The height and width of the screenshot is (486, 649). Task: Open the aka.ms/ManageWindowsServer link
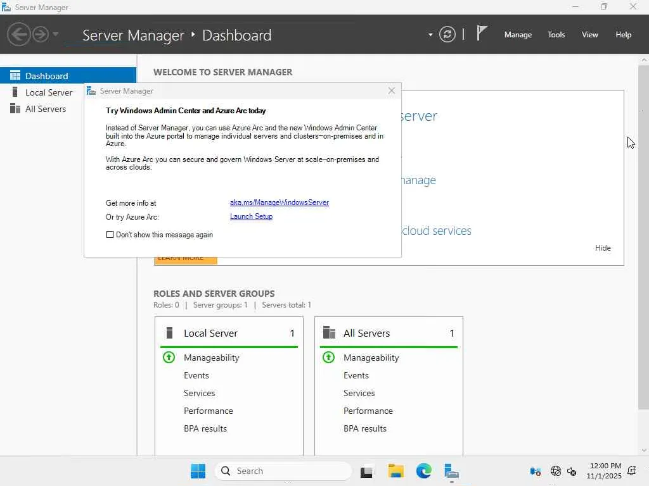point(280,202)
